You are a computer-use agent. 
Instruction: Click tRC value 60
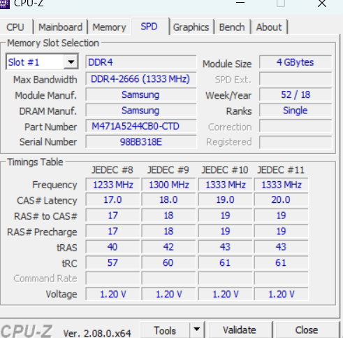tap(168, 262)
